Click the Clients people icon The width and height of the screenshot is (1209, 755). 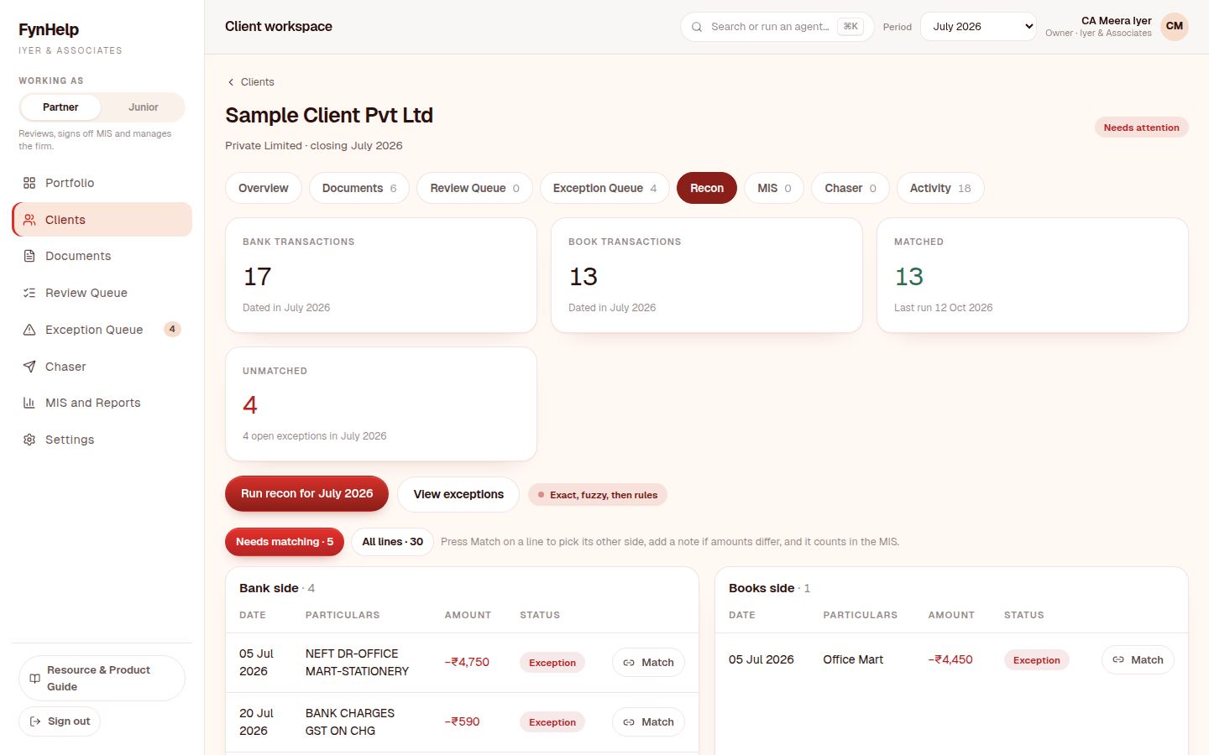(29, 220)
